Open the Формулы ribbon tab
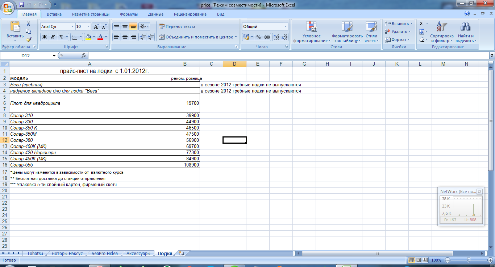This screenshot has width=495, height=267. 129,14
